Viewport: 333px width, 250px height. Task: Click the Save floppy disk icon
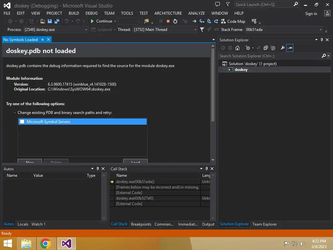click(50, 21)
